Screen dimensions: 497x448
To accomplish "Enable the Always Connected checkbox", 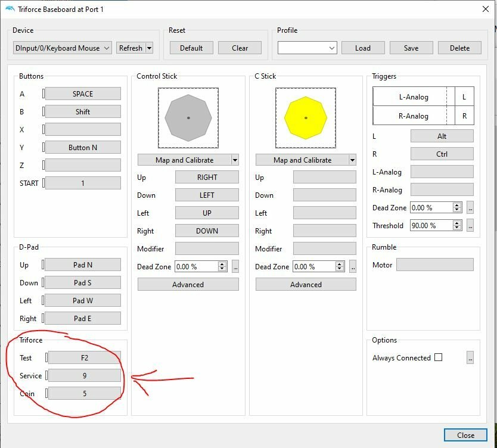I will coord(438,357).
